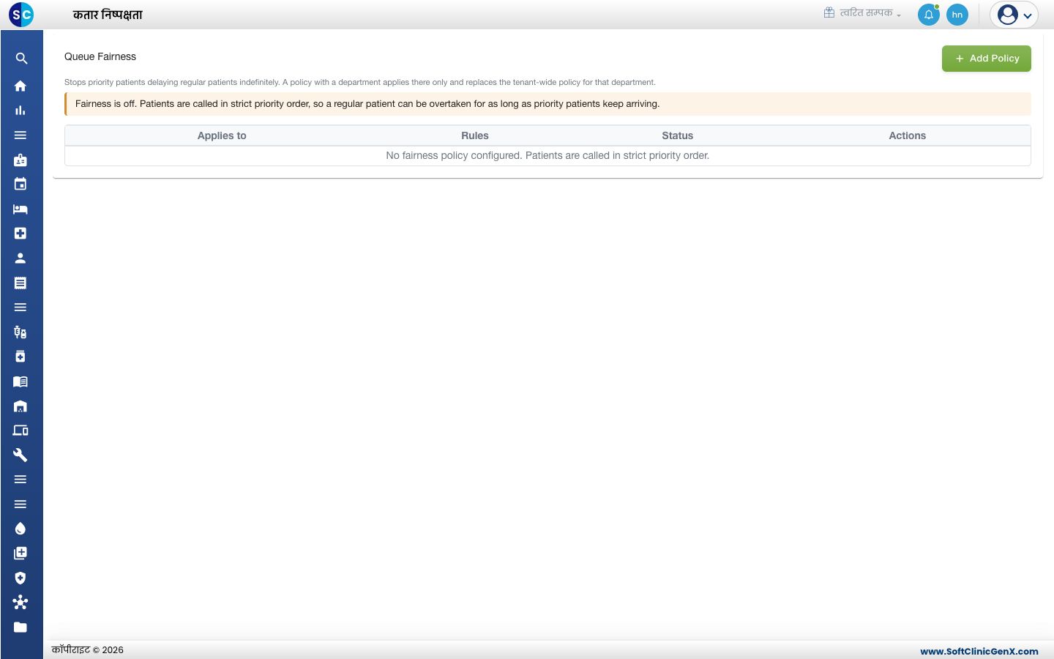Open the www.SoftClinicGenX.com link
The width and height of the screenshot is (1054, 659).
tap(979, 651)
